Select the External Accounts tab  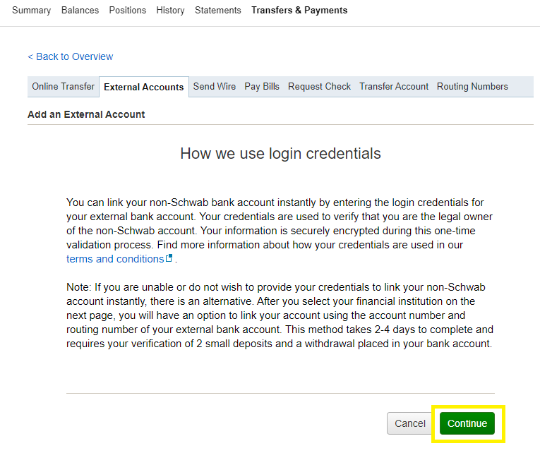pos(143,87)
